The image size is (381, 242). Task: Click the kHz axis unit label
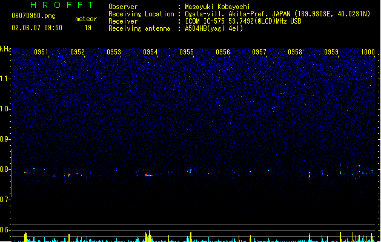5,49
